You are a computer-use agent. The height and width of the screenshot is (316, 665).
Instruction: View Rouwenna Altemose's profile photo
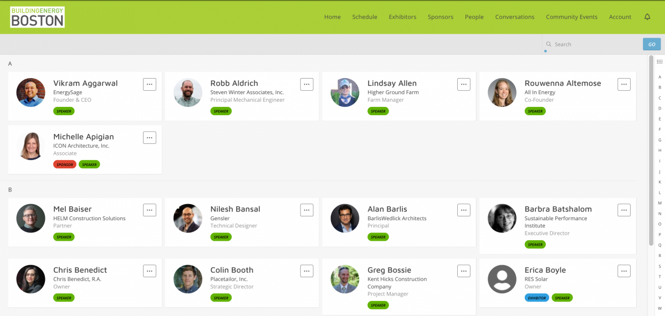(502, 92)
